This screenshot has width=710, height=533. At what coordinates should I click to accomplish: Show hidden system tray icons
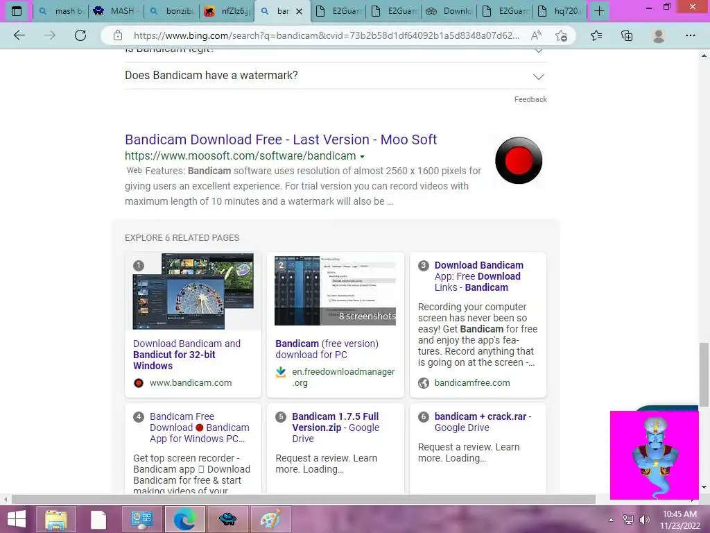tap(612, 520)
